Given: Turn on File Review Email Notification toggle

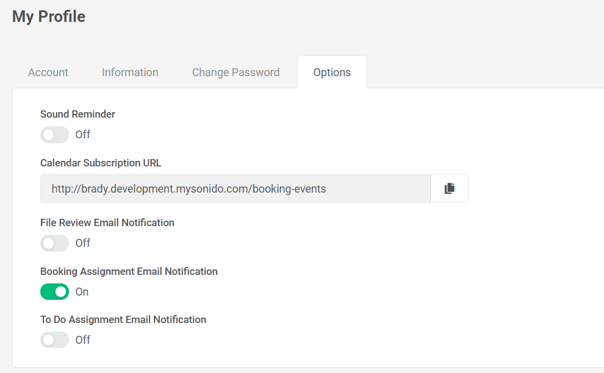Looking at the screenshot, I should pyautogui.click(x=55, y=243).
